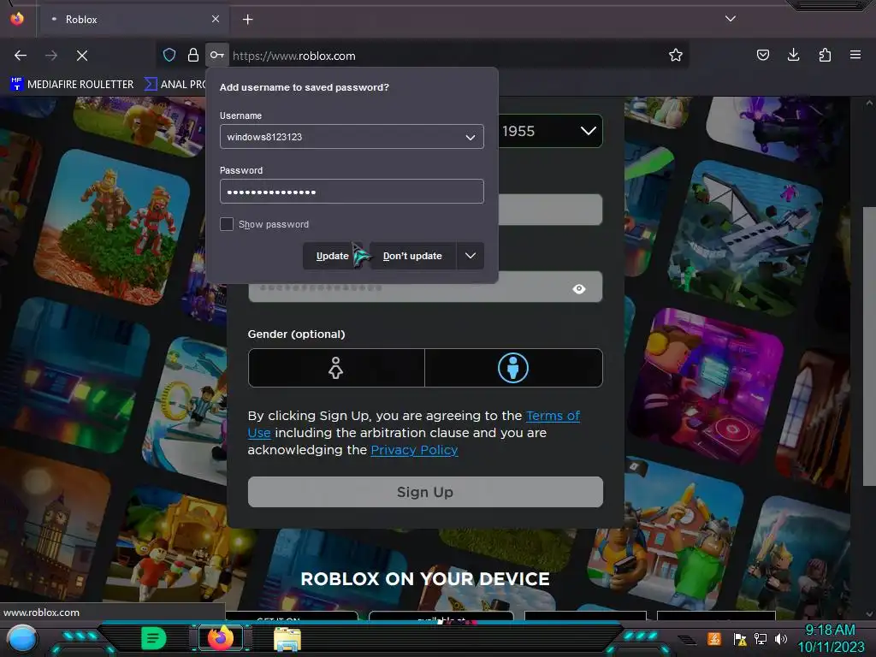This screenshot has height=657, width=876.
Task: Click the Roblox signup password field
Action: coord(425,287)
